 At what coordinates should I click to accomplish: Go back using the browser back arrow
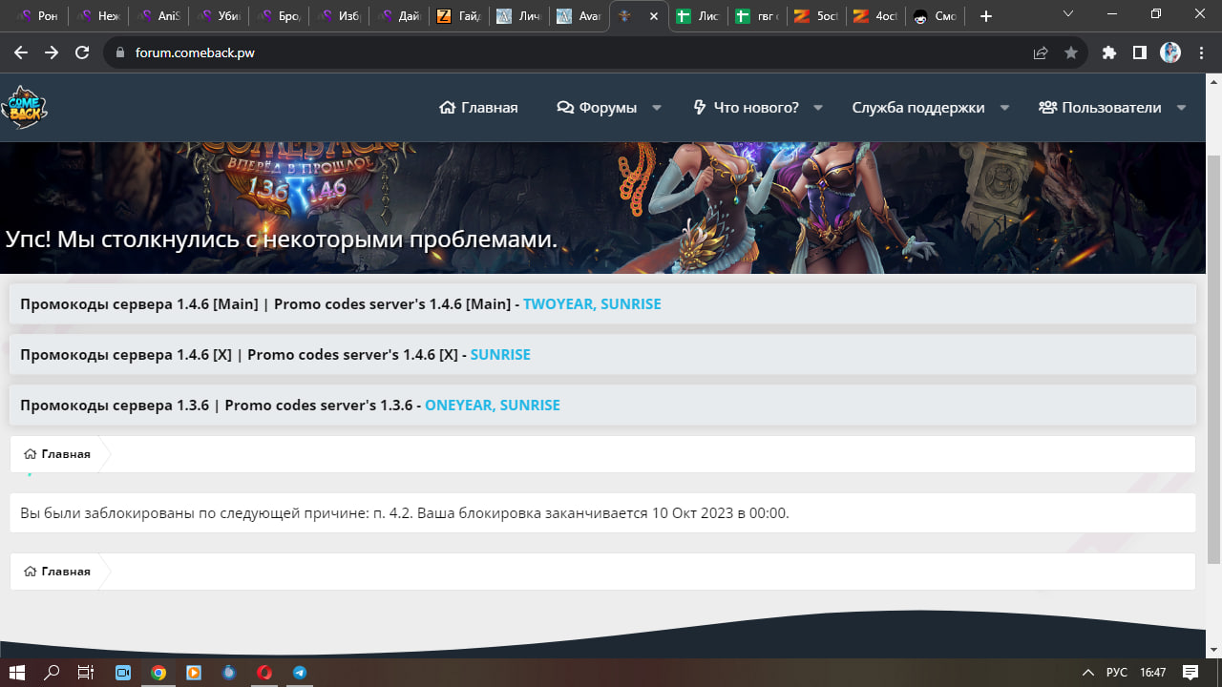point(21,53)
